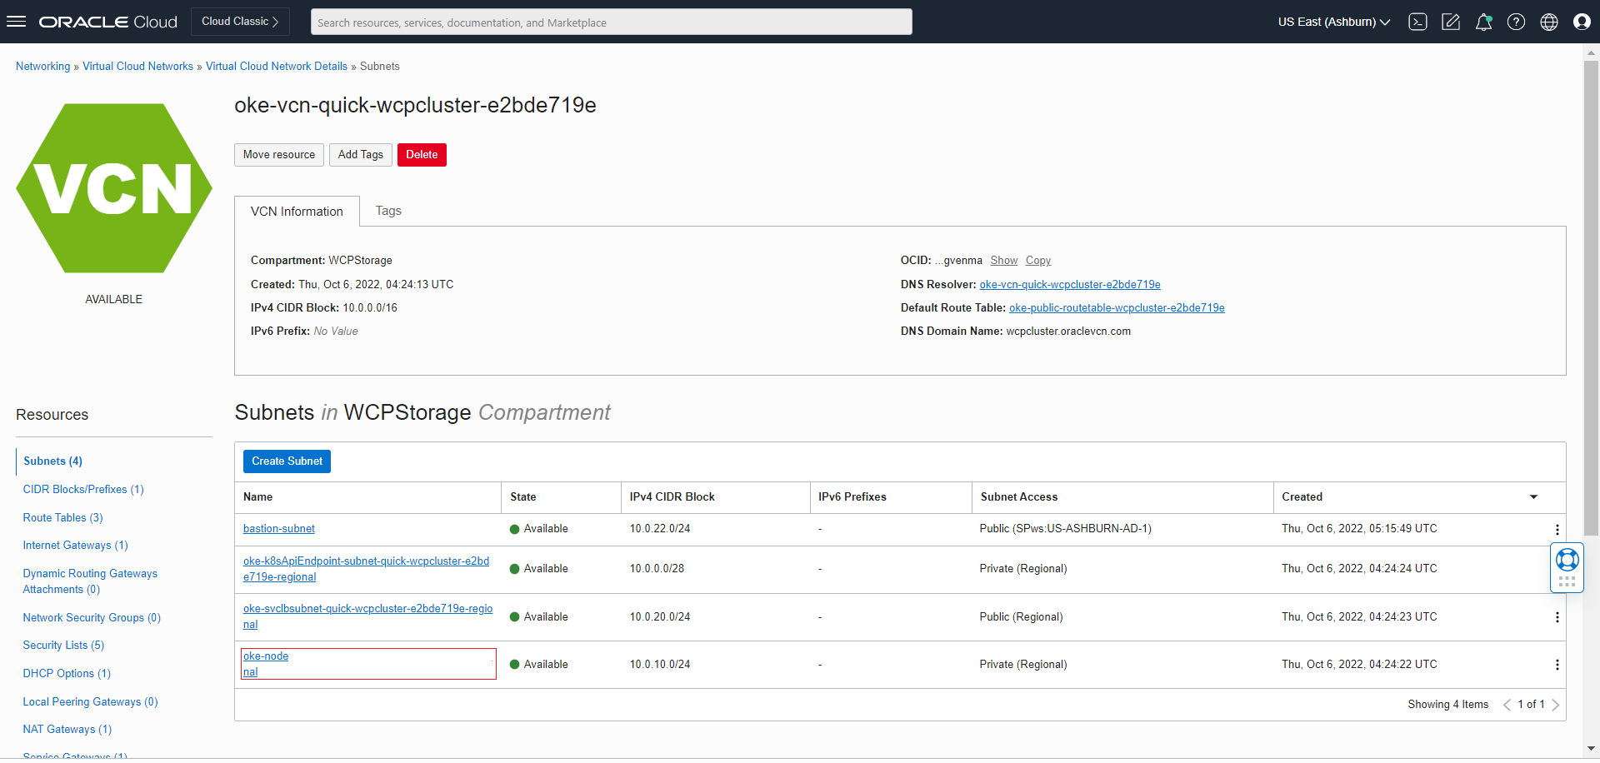Click the Move resource button

click(x=279, y=155)
